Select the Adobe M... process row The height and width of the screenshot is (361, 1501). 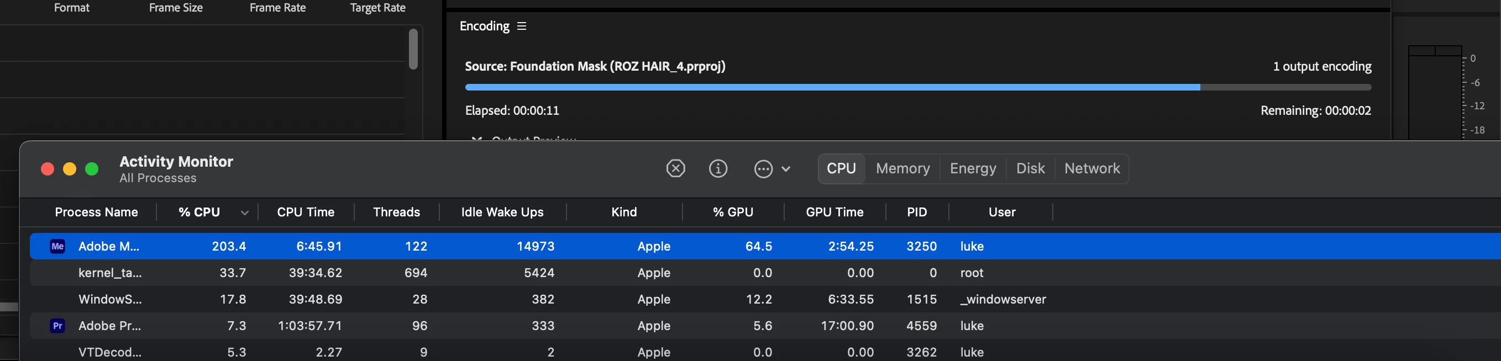[765, 246]
